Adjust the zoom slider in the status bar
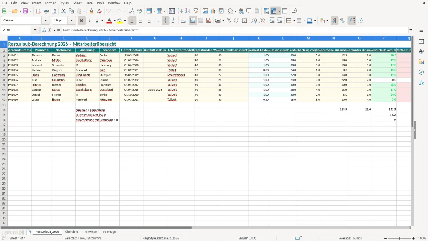 click(x=399, y=238)
